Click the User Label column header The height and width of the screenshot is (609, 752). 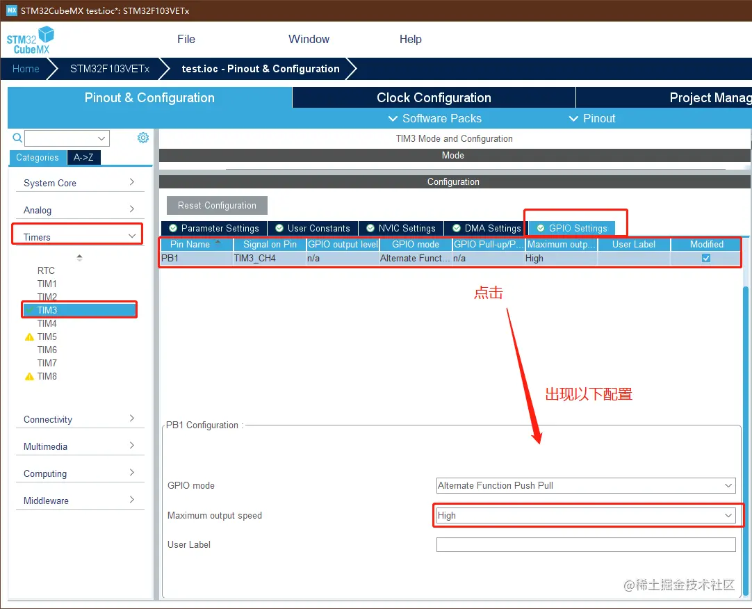tap(634, 244)
